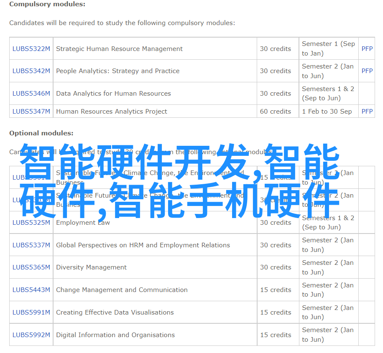Click the 'Semester 1 (Sep to Jan)' cell
The height and width of the screenshot is (353, 383).
tap(328, 48)
